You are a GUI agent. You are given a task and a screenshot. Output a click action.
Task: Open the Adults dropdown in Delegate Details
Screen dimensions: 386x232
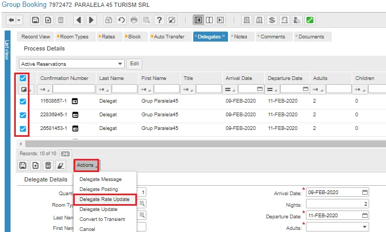tap(364, 227)
